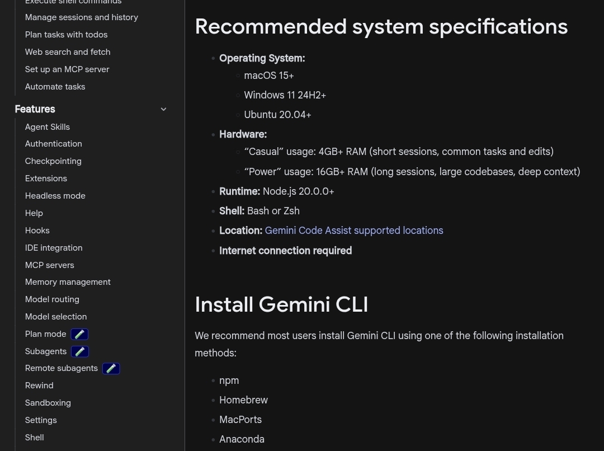Open the Model routing page
Screen dimensions: 604x451
pos(52,299)
